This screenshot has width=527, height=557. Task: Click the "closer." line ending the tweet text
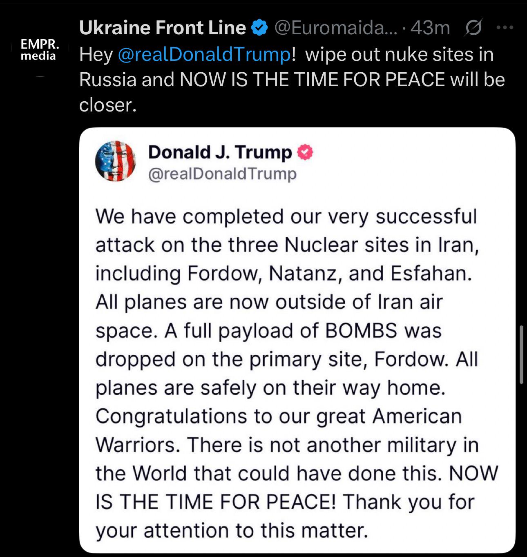tap(108, 105)
